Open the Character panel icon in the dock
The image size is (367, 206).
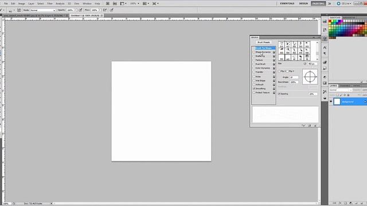click(325, 47)
